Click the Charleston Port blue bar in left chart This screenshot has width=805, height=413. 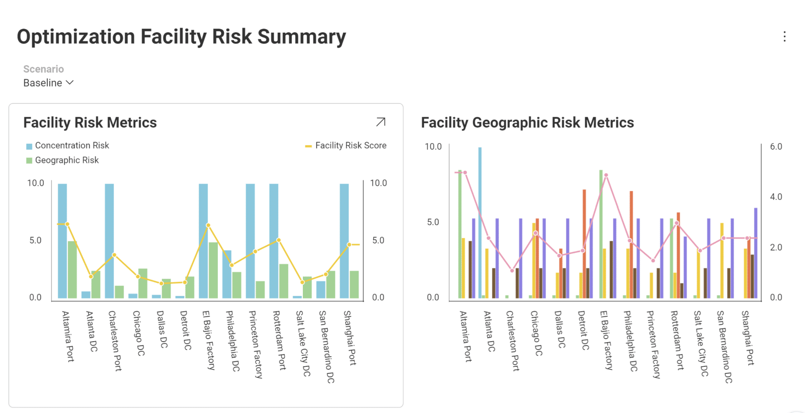click(x=109, y=241)
